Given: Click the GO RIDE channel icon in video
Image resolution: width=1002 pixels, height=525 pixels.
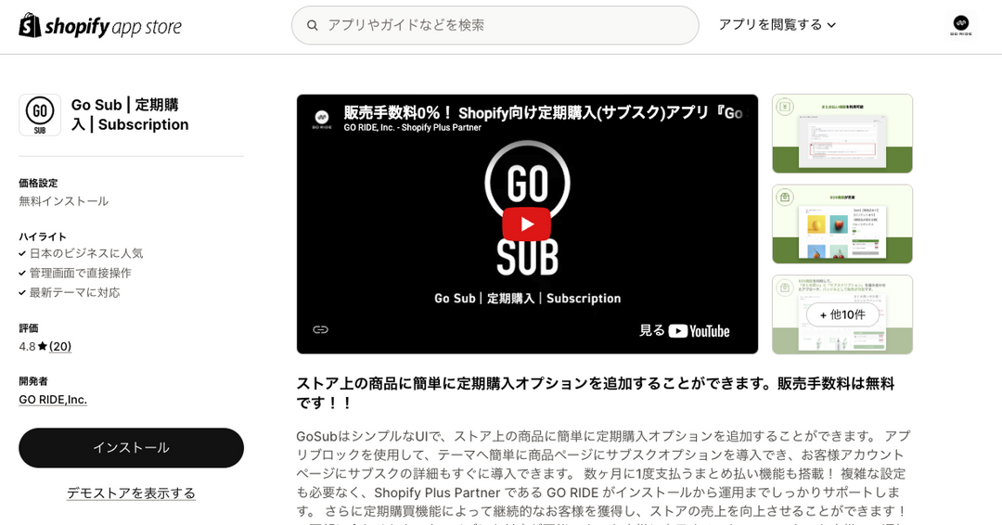Looking at the screenshot, I should [x=321, y=118].
